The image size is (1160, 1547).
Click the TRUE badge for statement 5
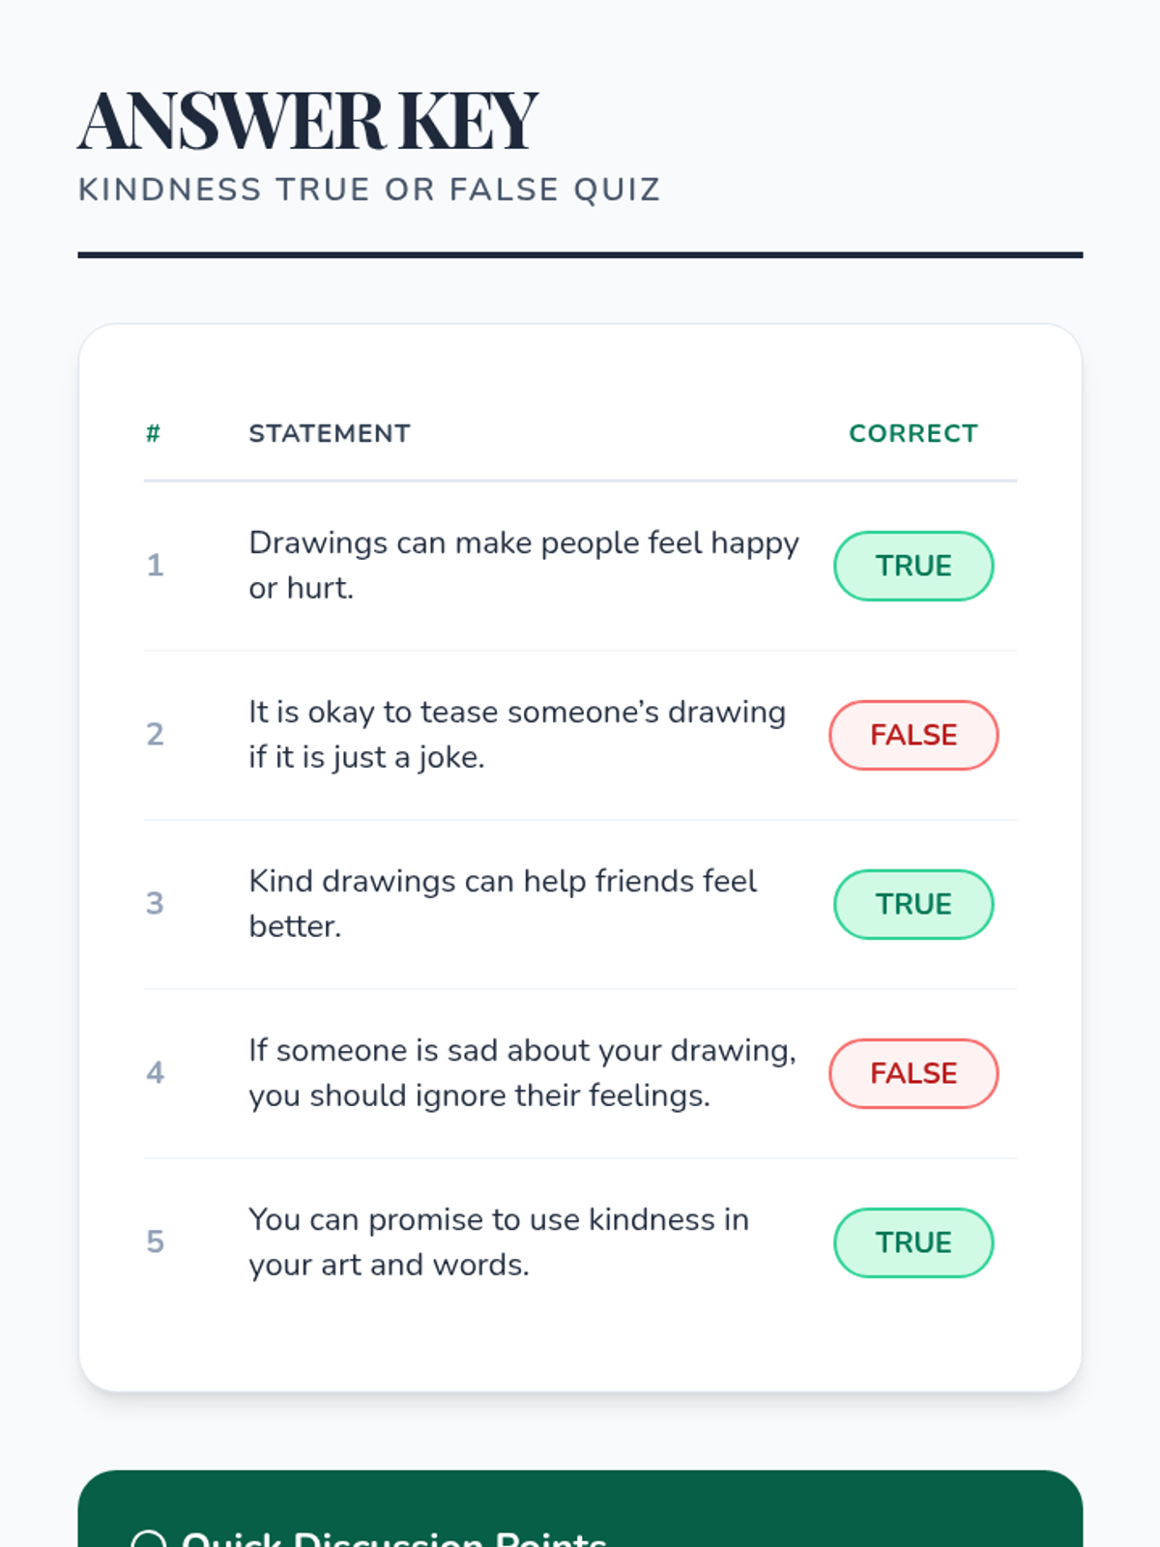click(913, 1242)
